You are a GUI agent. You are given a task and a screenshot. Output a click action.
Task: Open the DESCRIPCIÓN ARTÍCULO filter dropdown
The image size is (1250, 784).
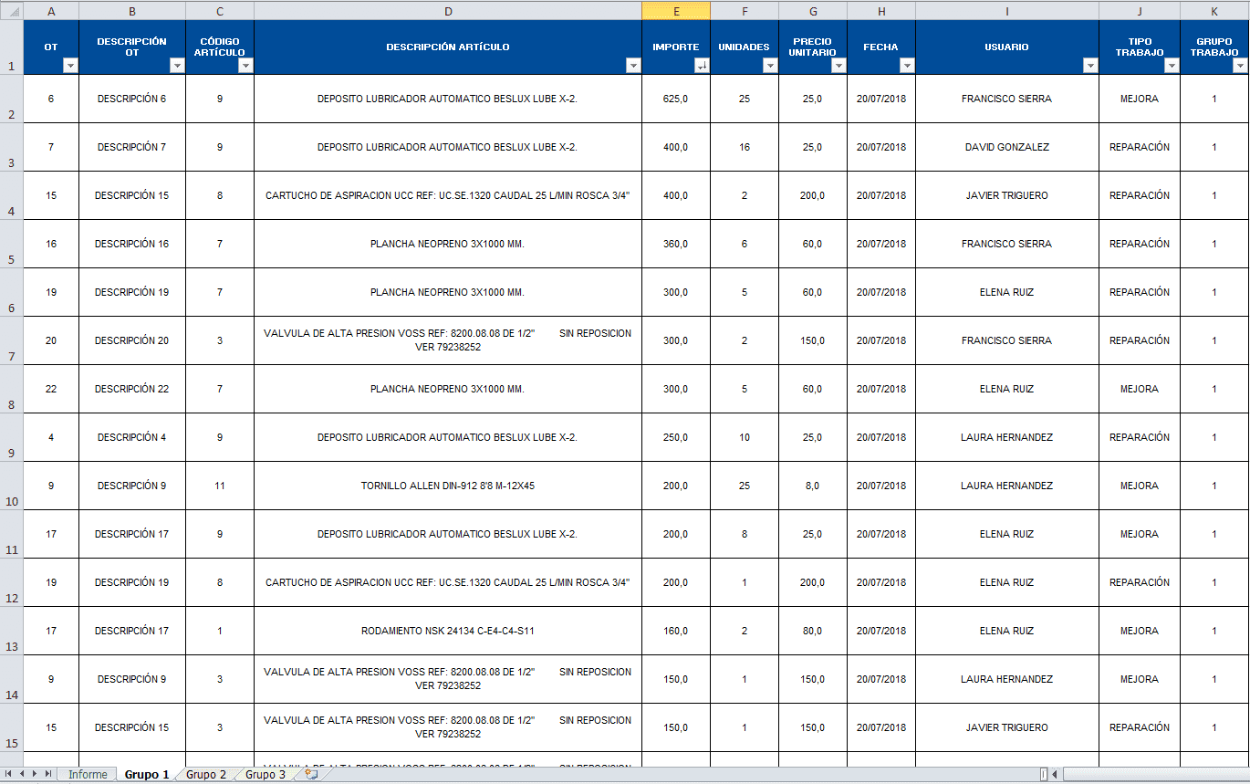633,66
